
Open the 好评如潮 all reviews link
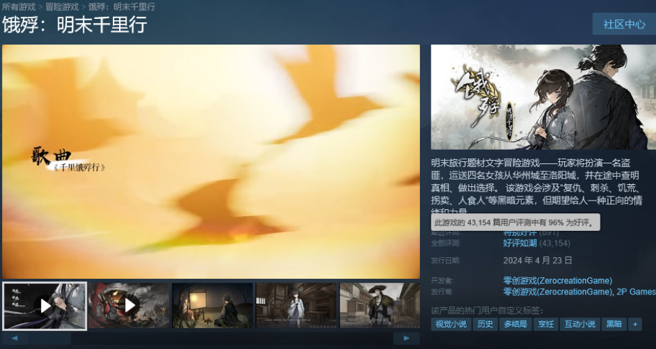tap(519, 243)
